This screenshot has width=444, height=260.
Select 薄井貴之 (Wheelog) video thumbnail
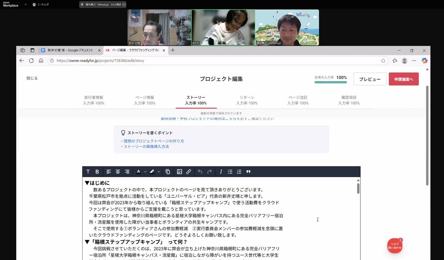click(287, 27)
